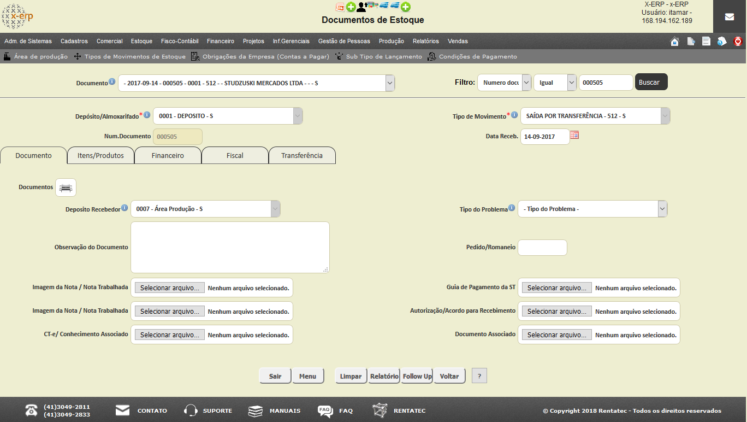
Task: Open the Cadastros menu
Action: [x=74, y=41]
